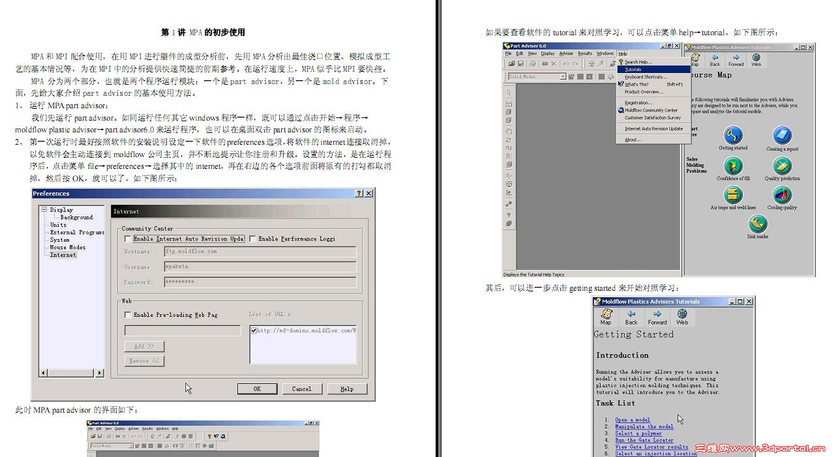Select Mouse Modes in Preferences tree
This screenshot has width=838, height=457.
(68, 248)
